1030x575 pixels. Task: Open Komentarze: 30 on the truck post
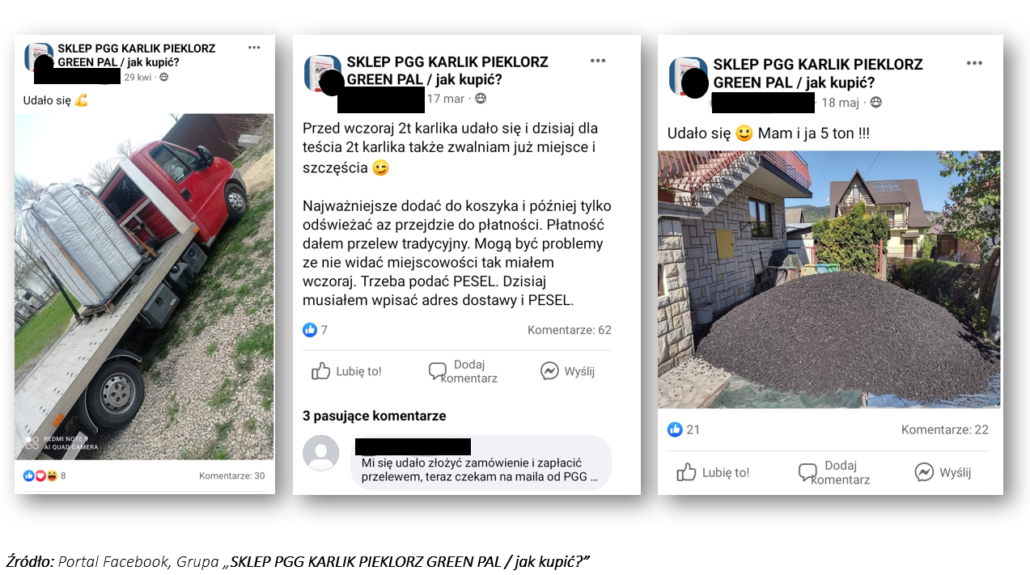(232, 476)
